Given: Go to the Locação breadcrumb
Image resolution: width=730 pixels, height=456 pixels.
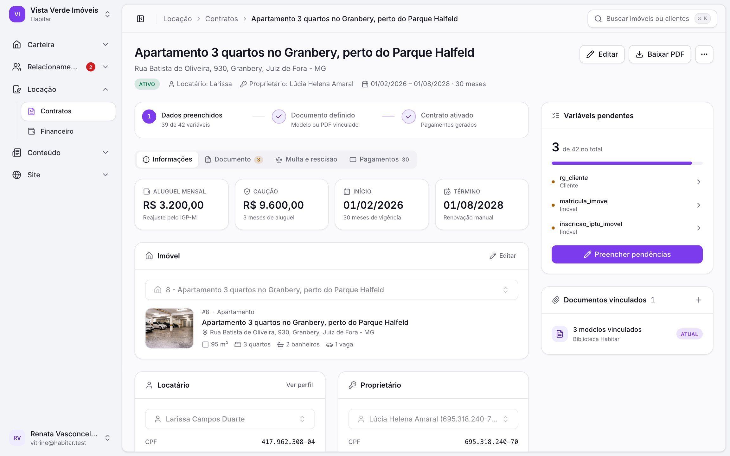Looking at the screenshot, I should pos(177,19).
